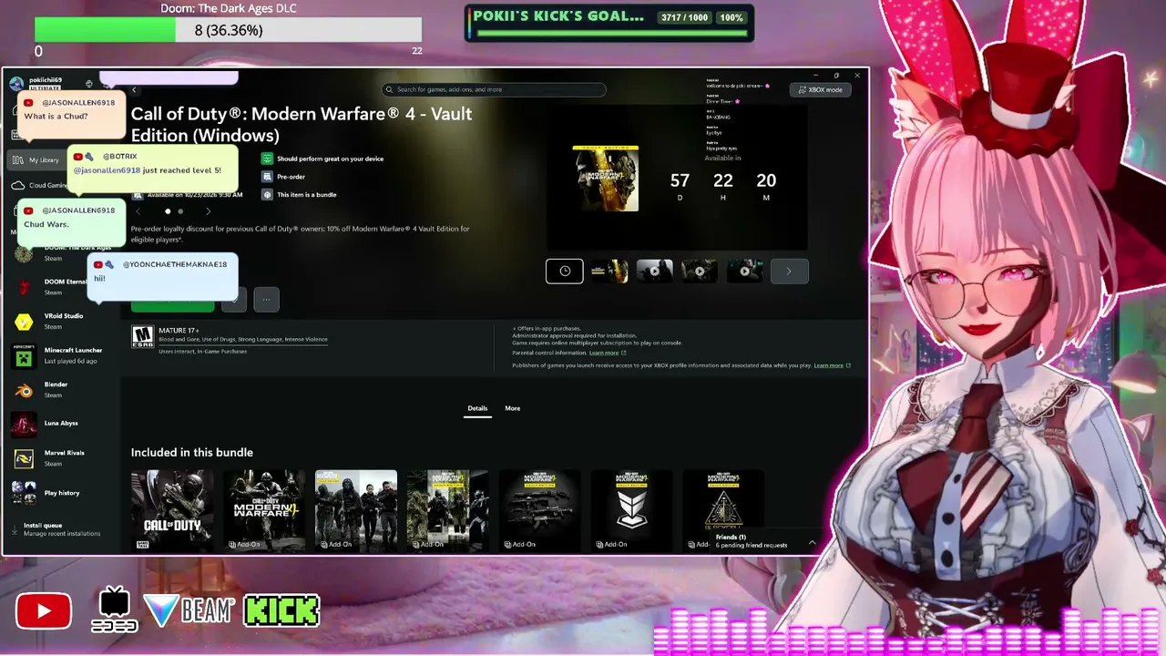
Task: Expand the Friends panel chevron
Action: click(x=812, y=542)
